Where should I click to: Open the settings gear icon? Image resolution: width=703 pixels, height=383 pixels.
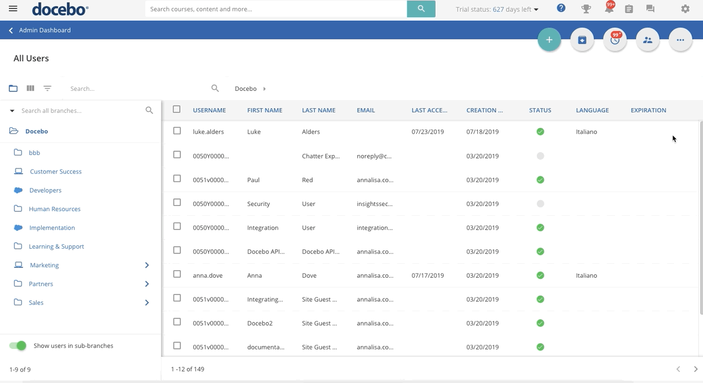(685, 9)
